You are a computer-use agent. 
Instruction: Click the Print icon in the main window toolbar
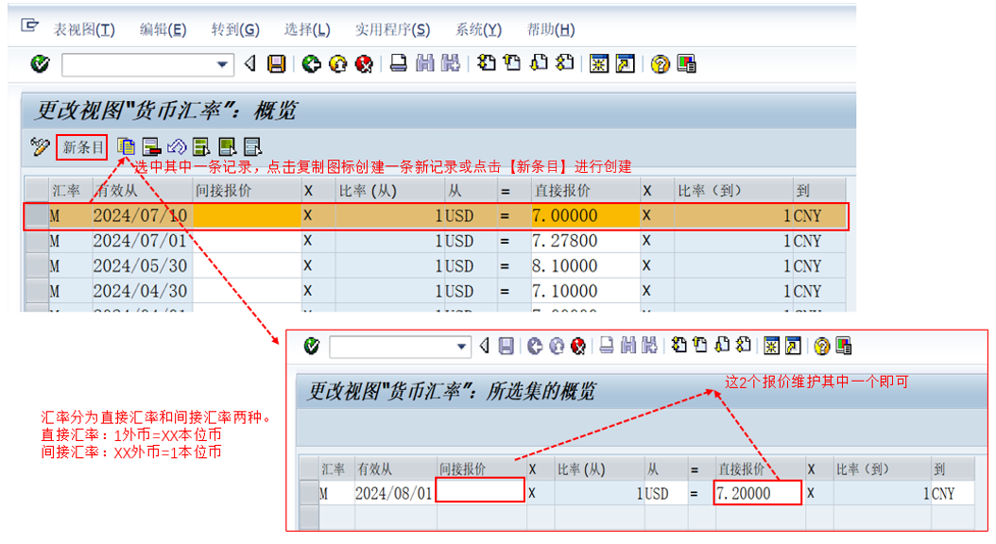coord(399,64)
